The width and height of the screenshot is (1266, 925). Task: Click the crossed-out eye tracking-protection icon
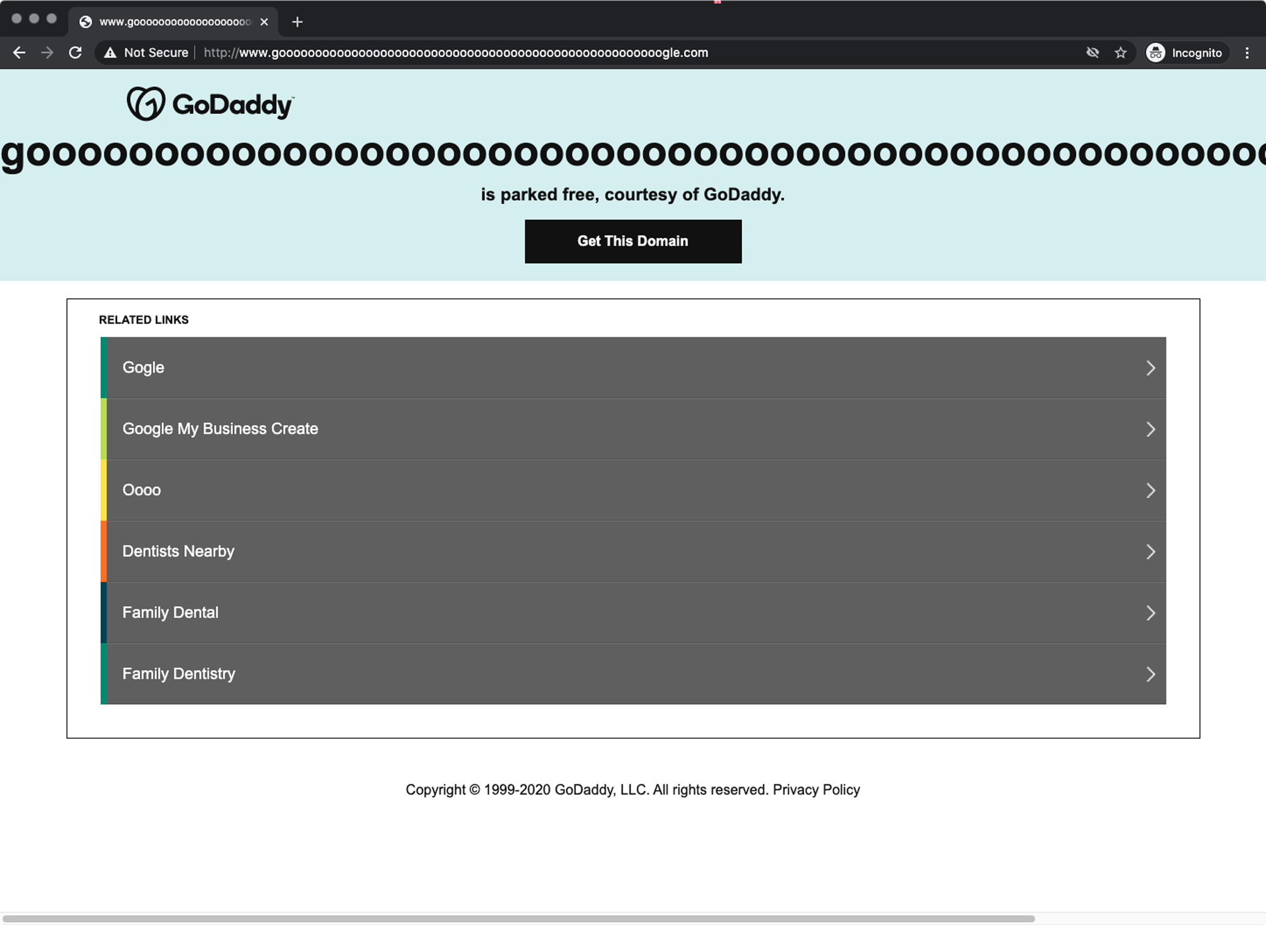pos(1093,53)
